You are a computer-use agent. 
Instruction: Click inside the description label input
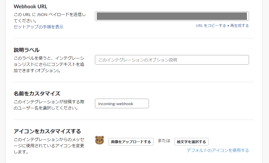point(172,60)
